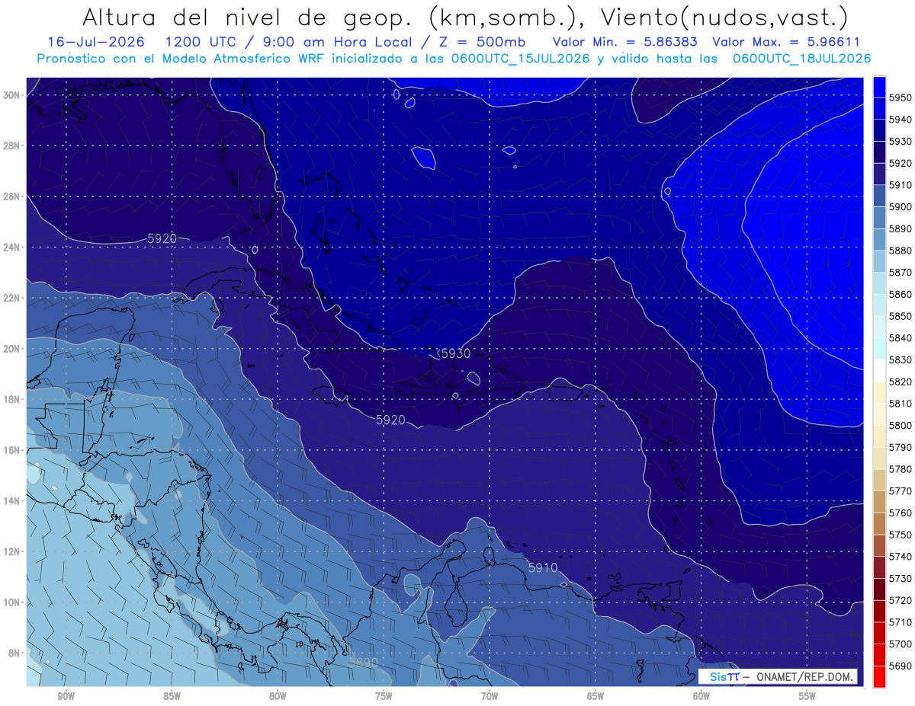Click the 5940 value on the color legend
915x706 pixels.
coord(901,120)
